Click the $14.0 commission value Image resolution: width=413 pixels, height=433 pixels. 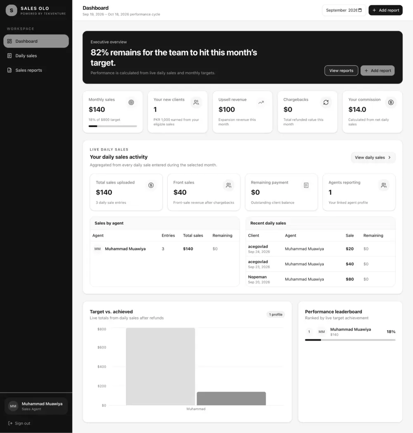(357, 110)
